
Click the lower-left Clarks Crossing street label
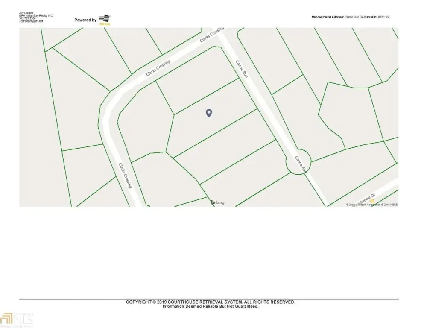126,176
